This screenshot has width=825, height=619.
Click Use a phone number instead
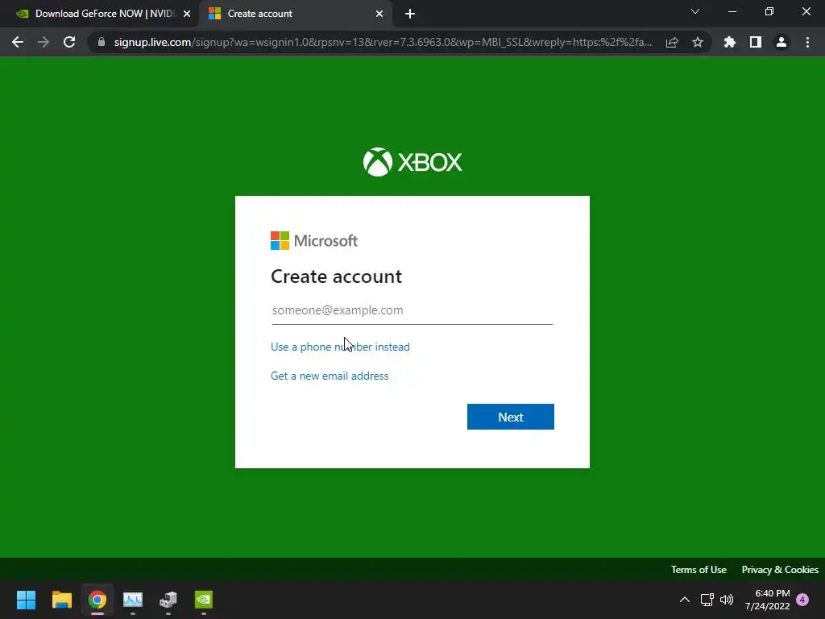click(340, 347)
